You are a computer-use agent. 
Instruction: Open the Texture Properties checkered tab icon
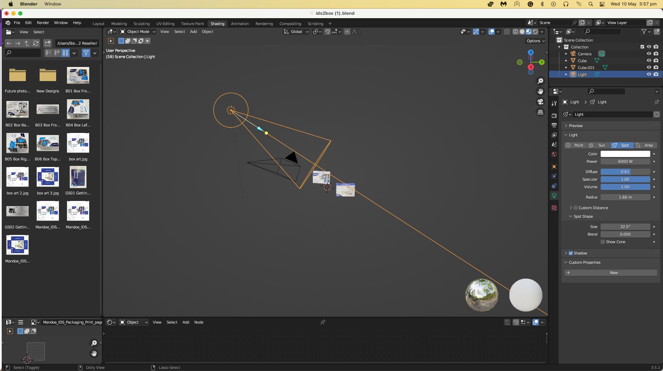pos(555,207)
